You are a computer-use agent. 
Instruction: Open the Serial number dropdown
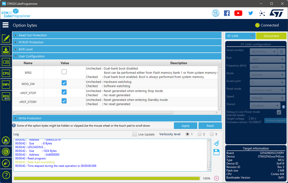tap(263, 52)
